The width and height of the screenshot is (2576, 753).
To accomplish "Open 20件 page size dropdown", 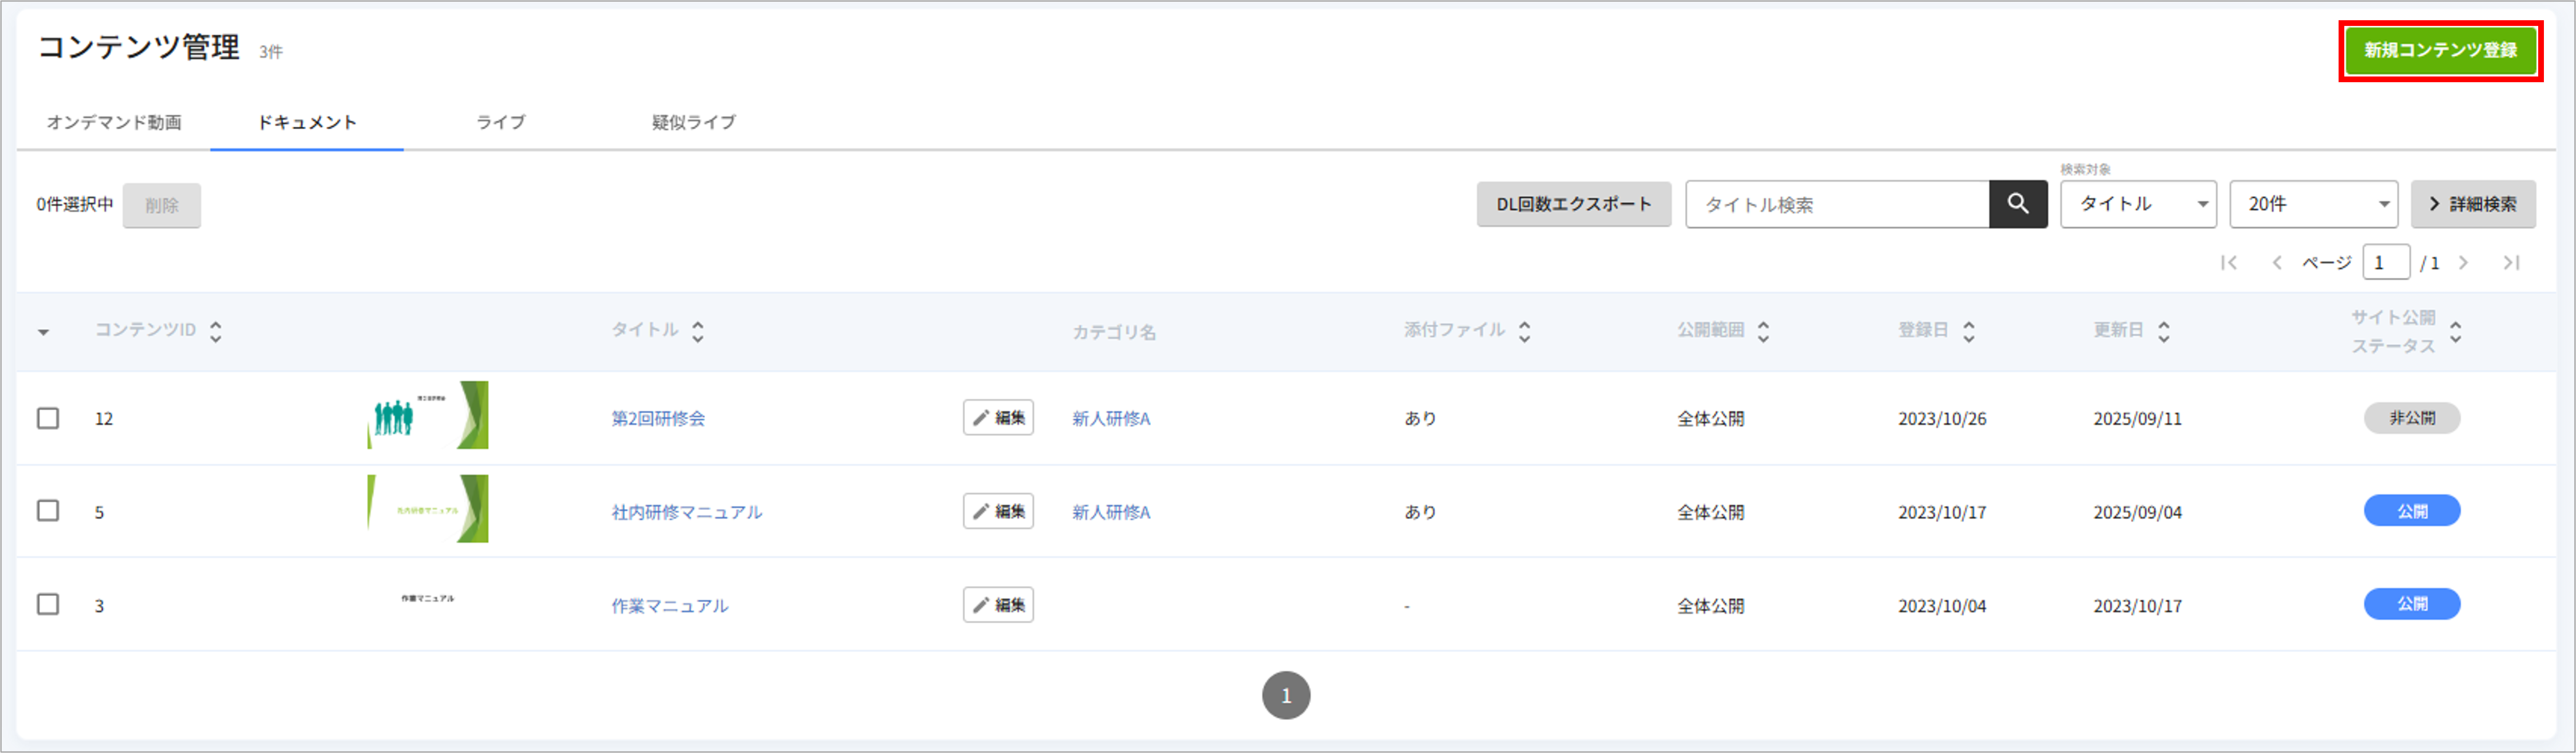I will pyautogui.click(x=2313, y=204).
